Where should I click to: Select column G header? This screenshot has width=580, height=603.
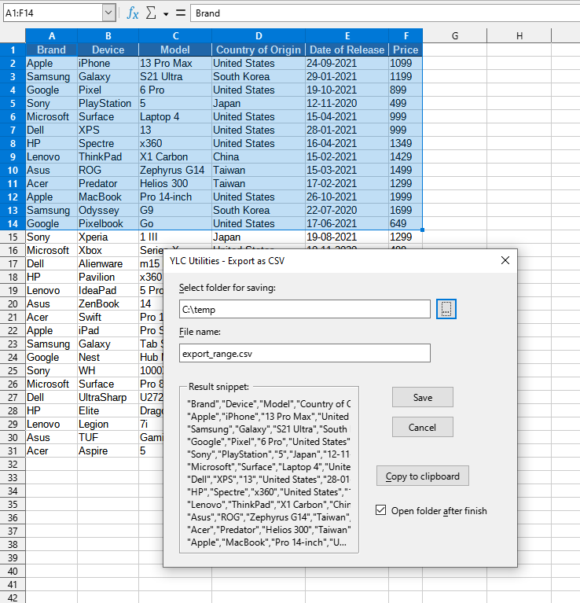click(455, 35)
